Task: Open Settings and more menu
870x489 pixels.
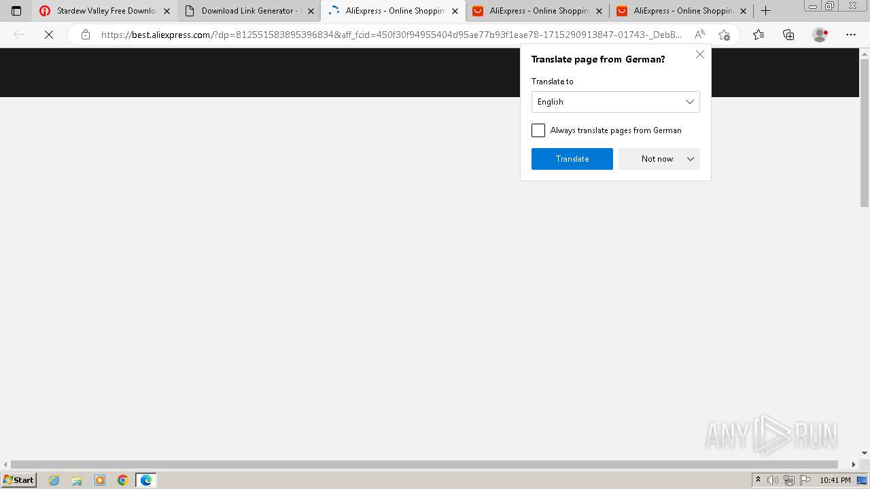Action: coord(851,35)
